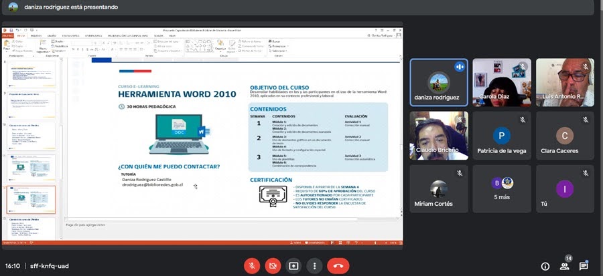This screenshot has height=276, width=603.
Task: Show the participants list with 14 badge
Action: pos(565,266)
